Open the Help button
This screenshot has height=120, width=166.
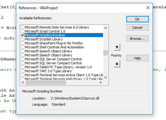pos(137,58)
